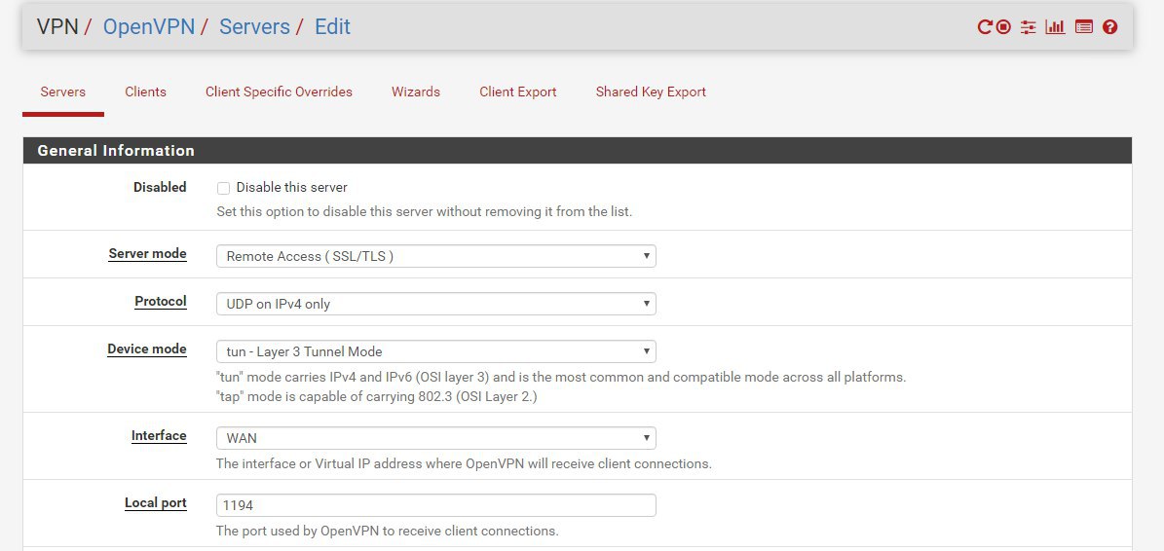Open the Protocol dropdown showing UDP on IPv4 only
This screenshot has width=1164, height=551.
[x=435, y=304]
